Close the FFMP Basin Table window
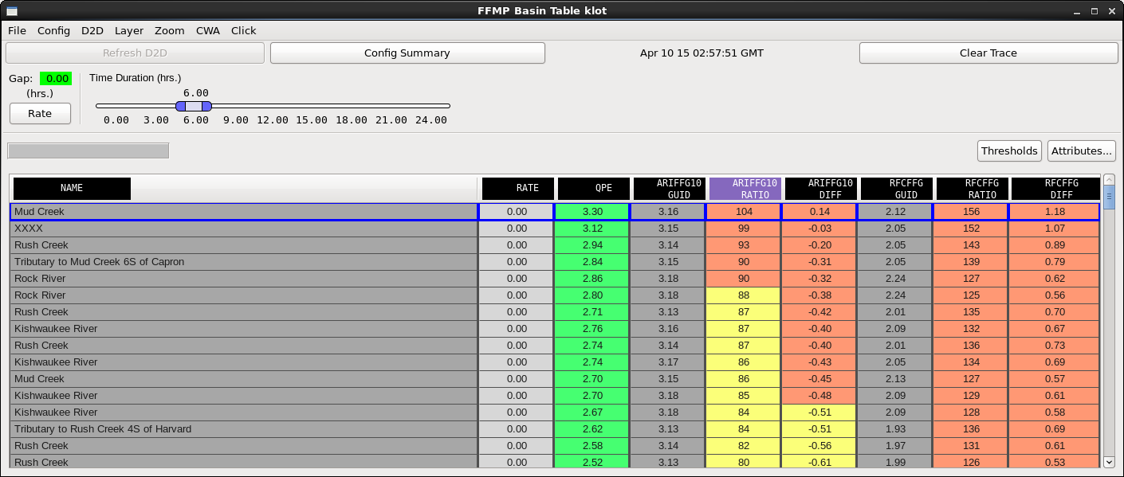 (1112, 10)
